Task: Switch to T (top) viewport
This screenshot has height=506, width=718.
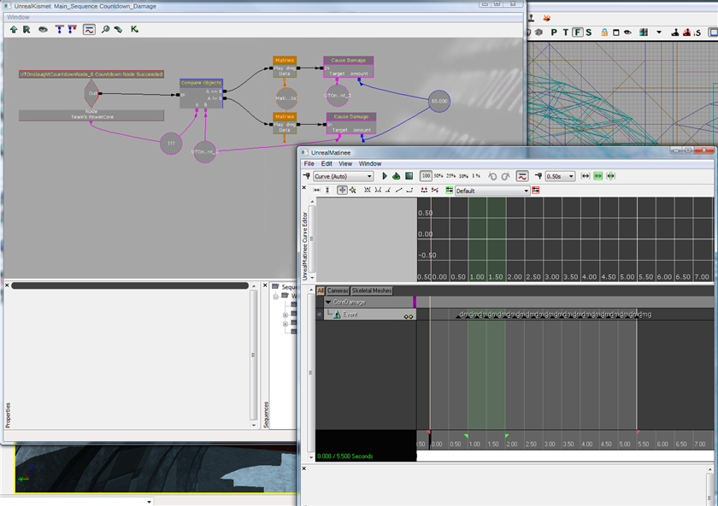Action: 566,32
